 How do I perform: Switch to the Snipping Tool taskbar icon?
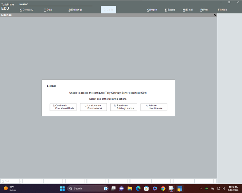click(x=171, y=188)
